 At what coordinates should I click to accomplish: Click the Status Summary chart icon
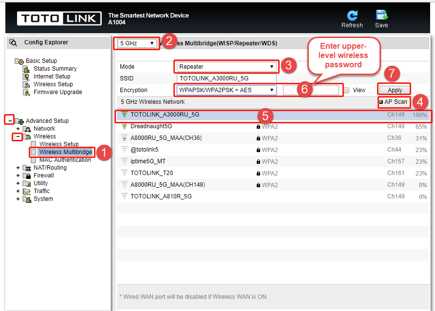[x=27, y=69]
